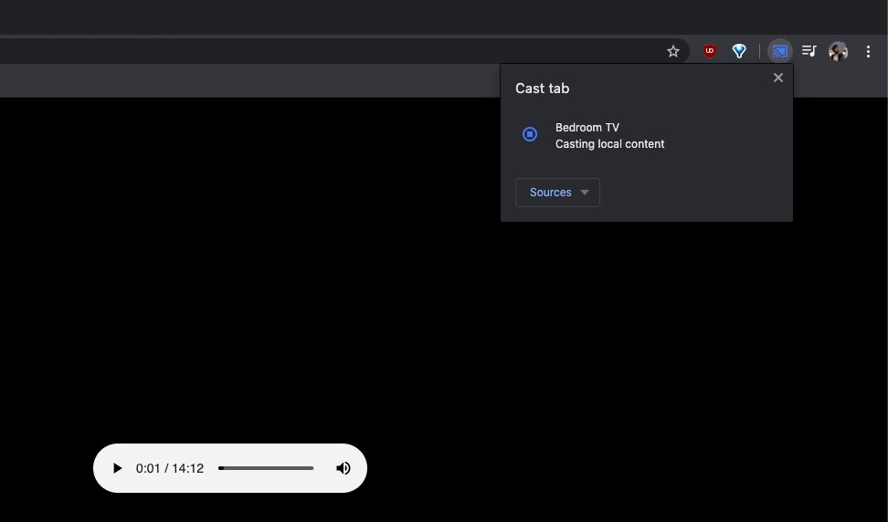Focus the browser address bar
This screenshot has width=888, height=522.
320,51
